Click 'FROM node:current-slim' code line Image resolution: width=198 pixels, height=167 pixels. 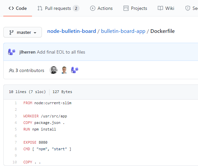(48, 103)
